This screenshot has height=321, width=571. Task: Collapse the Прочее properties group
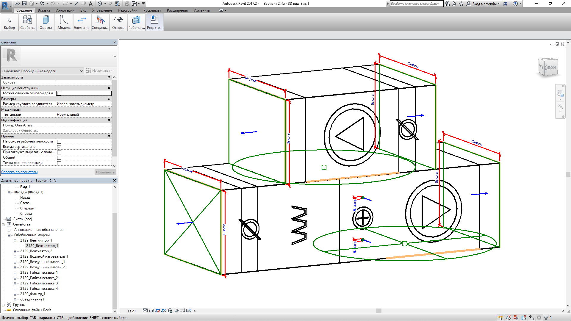[109, 136]
